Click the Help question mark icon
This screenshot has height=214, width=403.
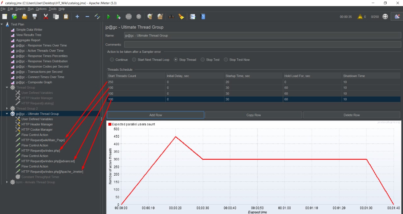pyautogui.click(x=202, y=16)
